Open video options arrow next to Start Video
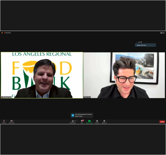 15,121
